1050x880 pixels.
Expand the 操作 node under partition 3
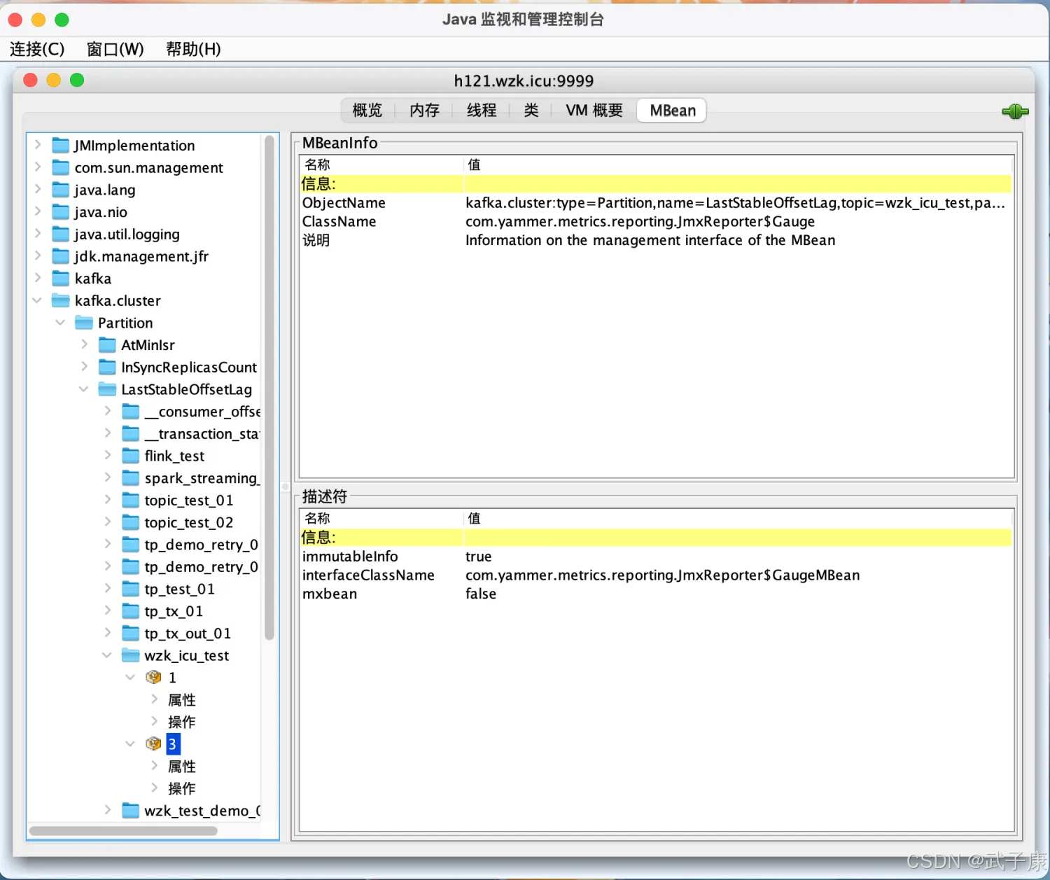click(x=154, y=788)
